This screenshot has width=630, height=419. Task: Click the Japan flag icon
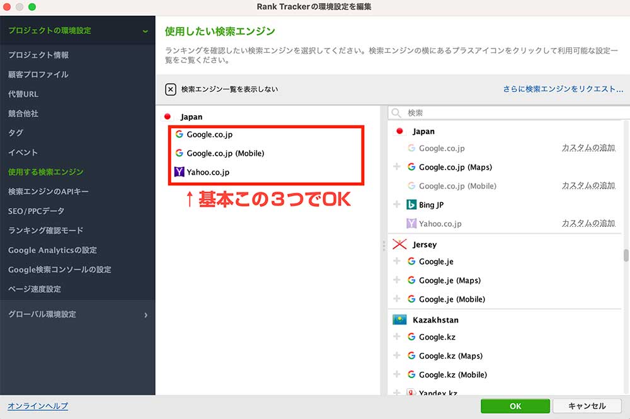398,131
